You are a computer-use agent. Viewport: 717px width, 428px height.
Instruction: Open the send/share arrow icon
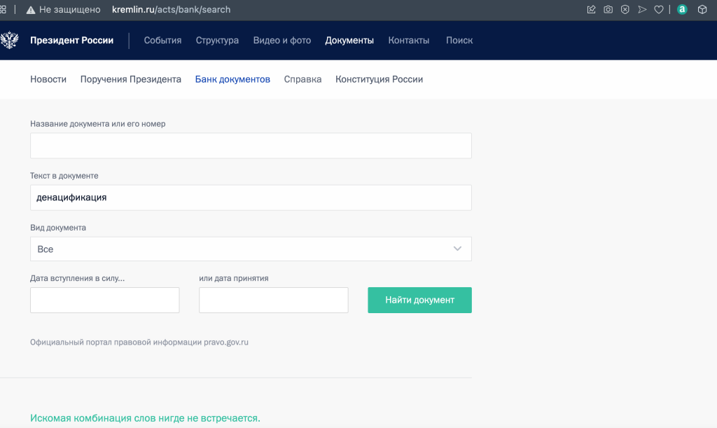(642, 10)
